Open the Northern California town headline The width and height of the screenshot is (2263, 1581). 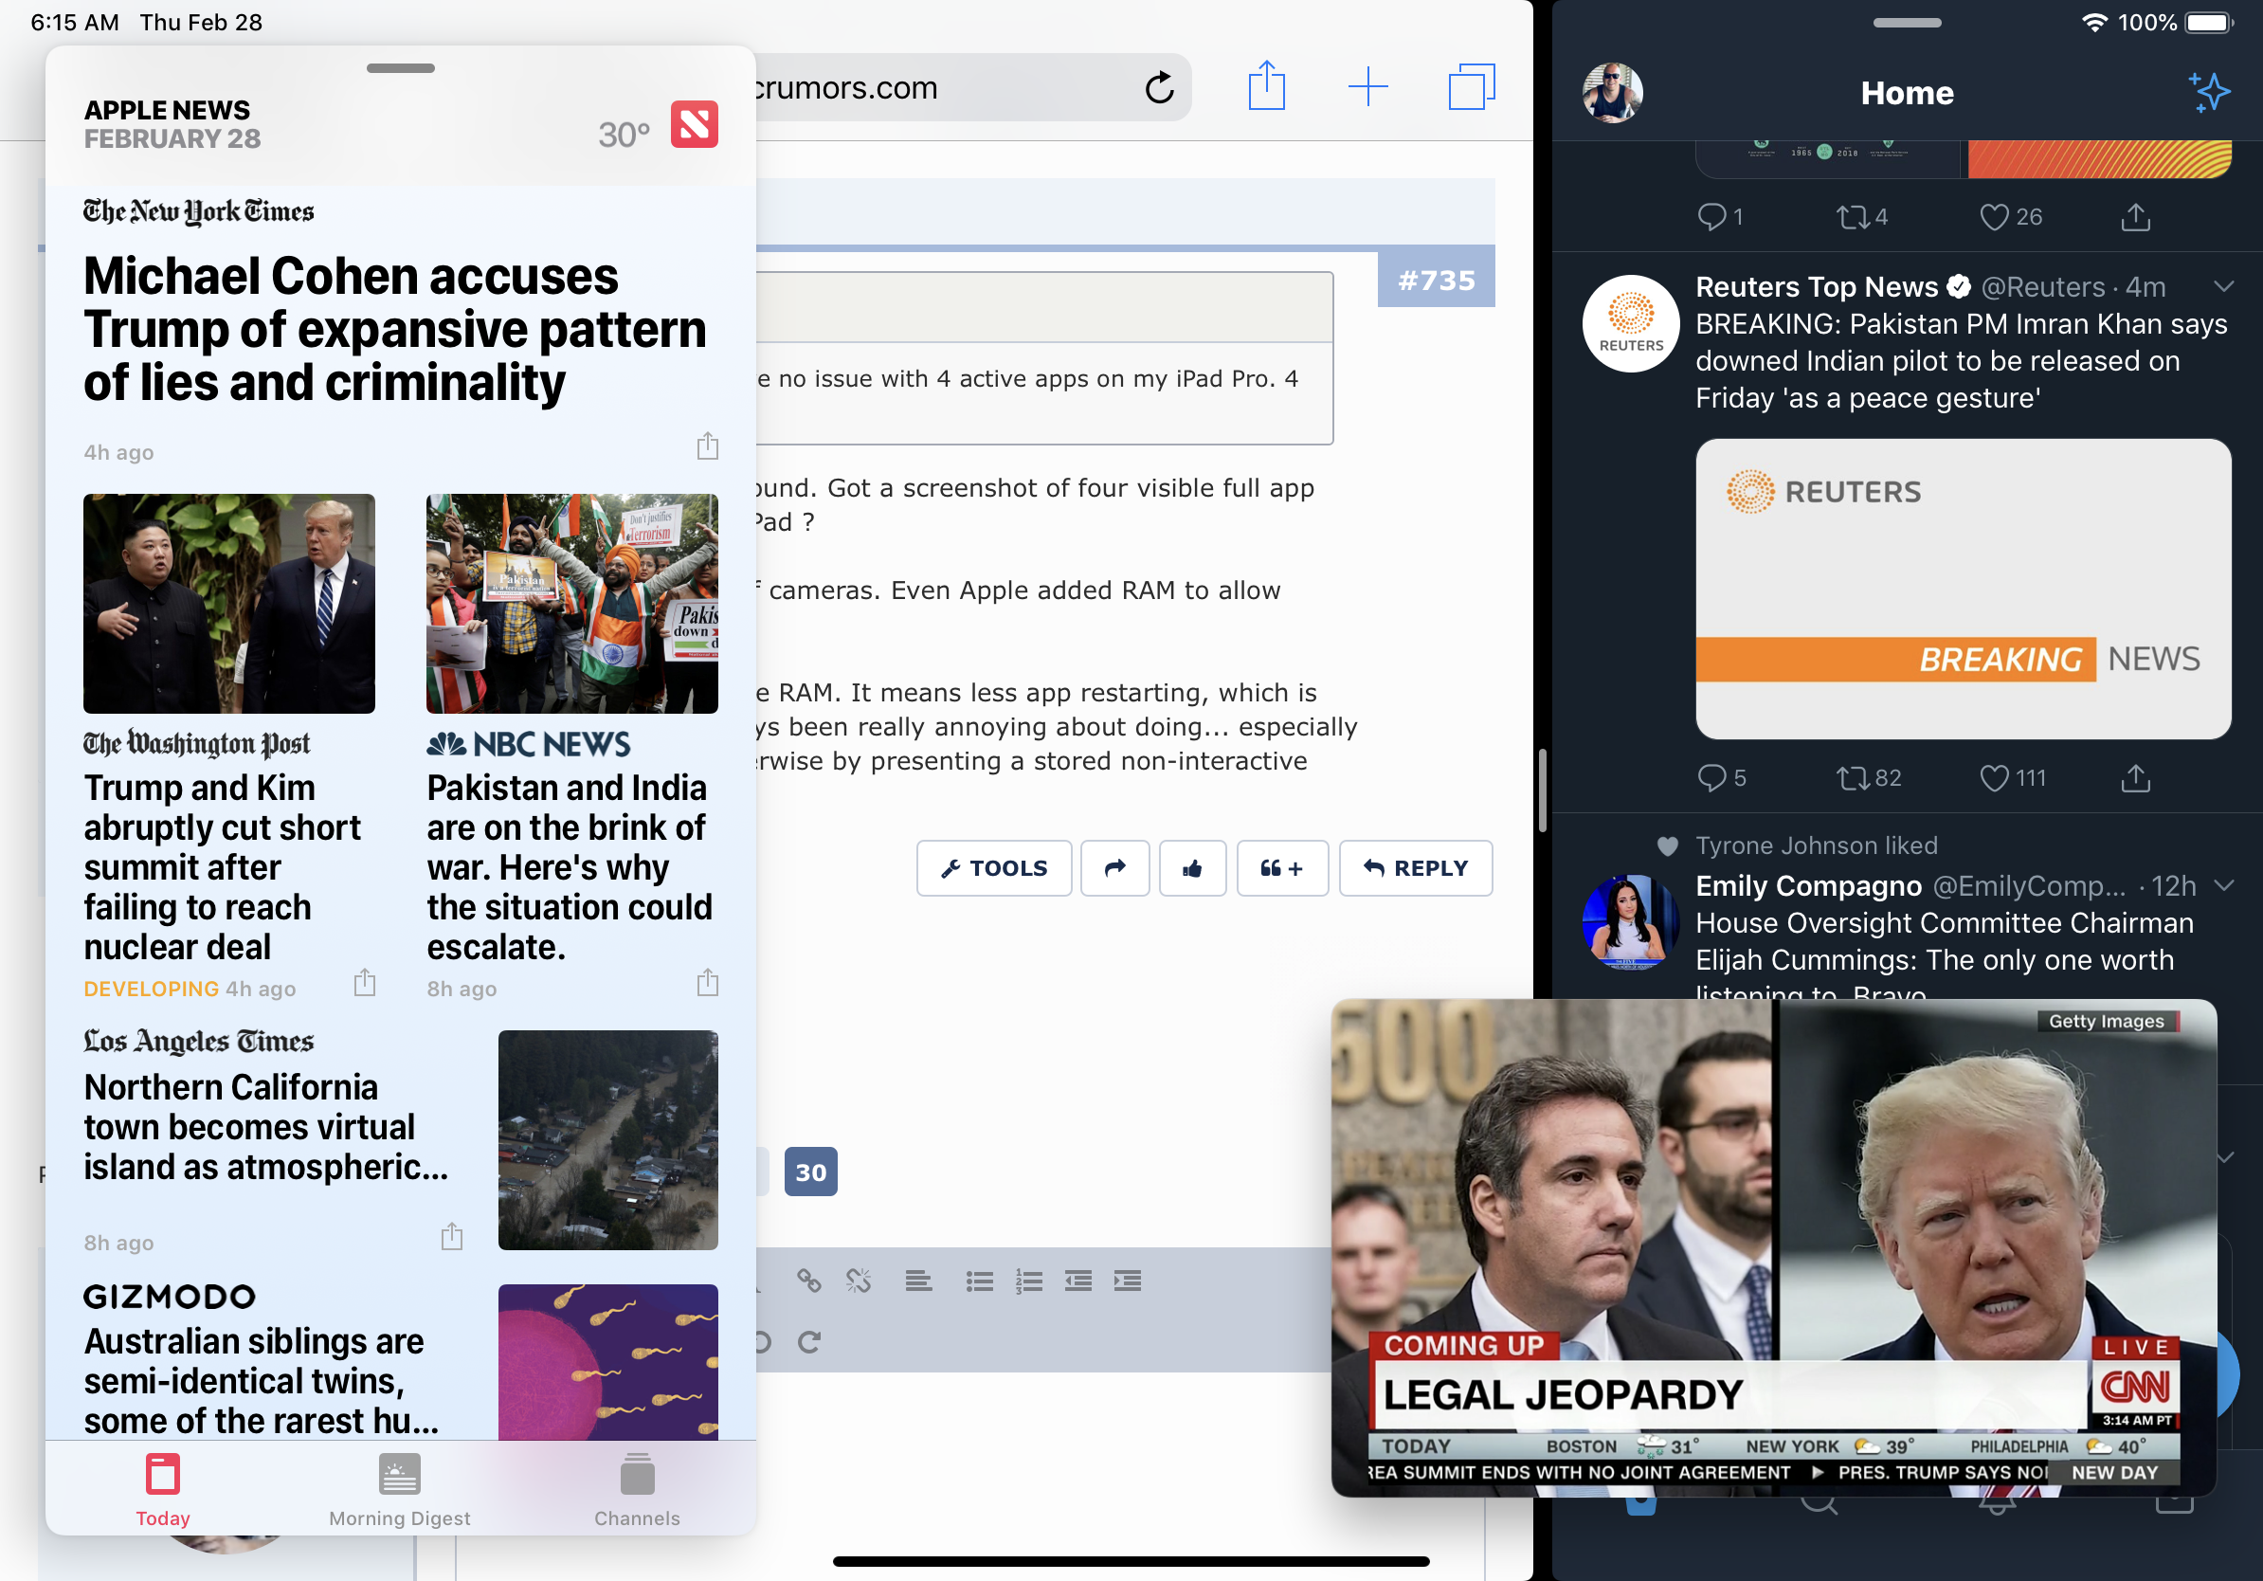(266, 1126)
